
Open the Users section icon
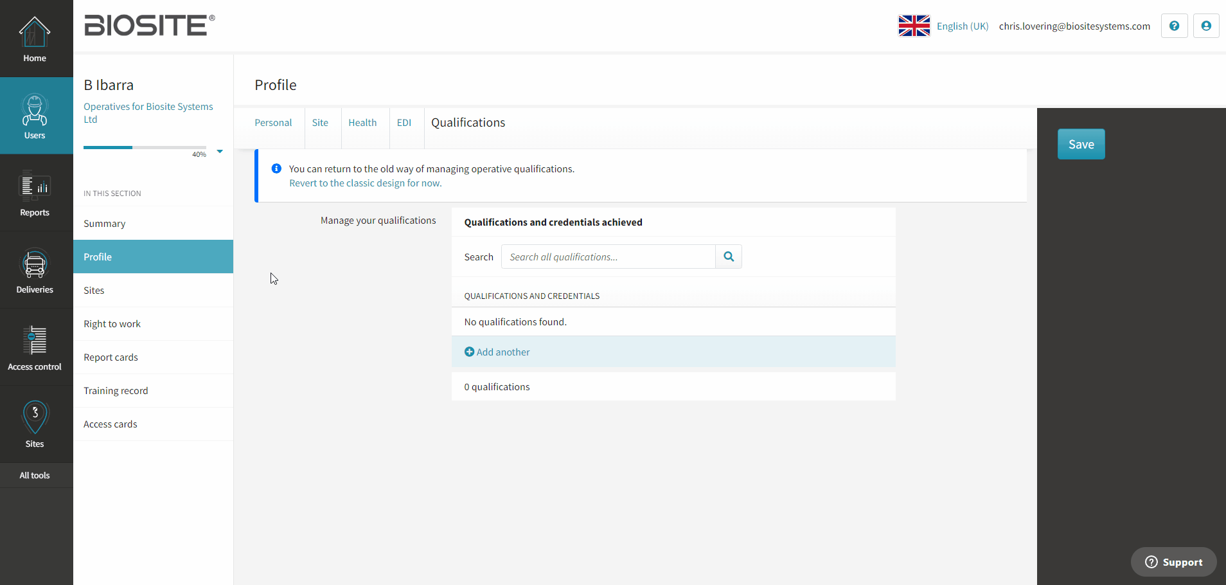click(35, 109)
